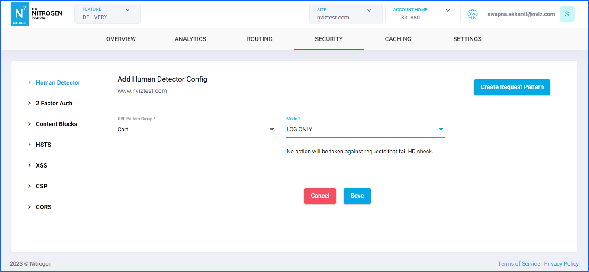Go to CSP settings in sidebar

[41, 186]
